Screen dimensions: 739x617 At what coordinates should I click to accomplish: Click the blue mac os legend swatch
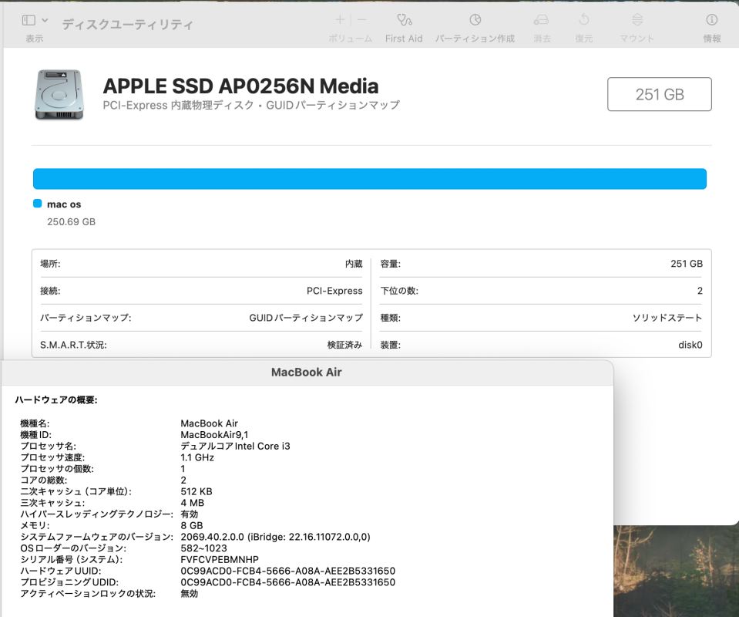(37, 204)
